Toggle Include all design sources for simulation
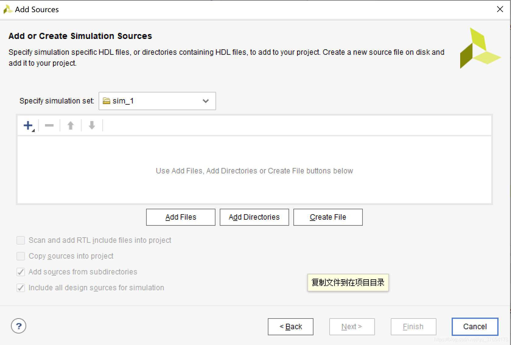 click(x=21, y=288)
